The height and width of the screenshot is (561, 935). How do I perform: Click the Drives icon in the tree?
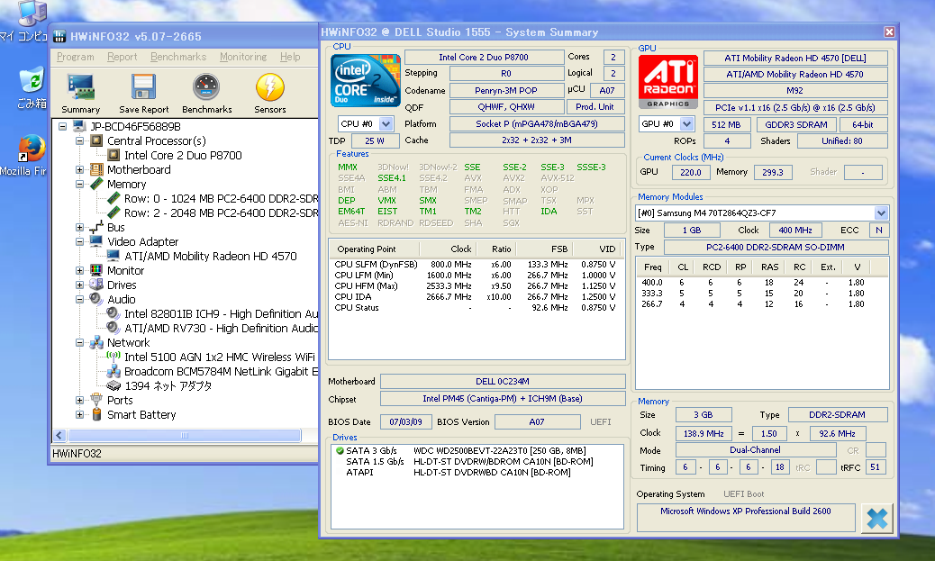[96, 285]
